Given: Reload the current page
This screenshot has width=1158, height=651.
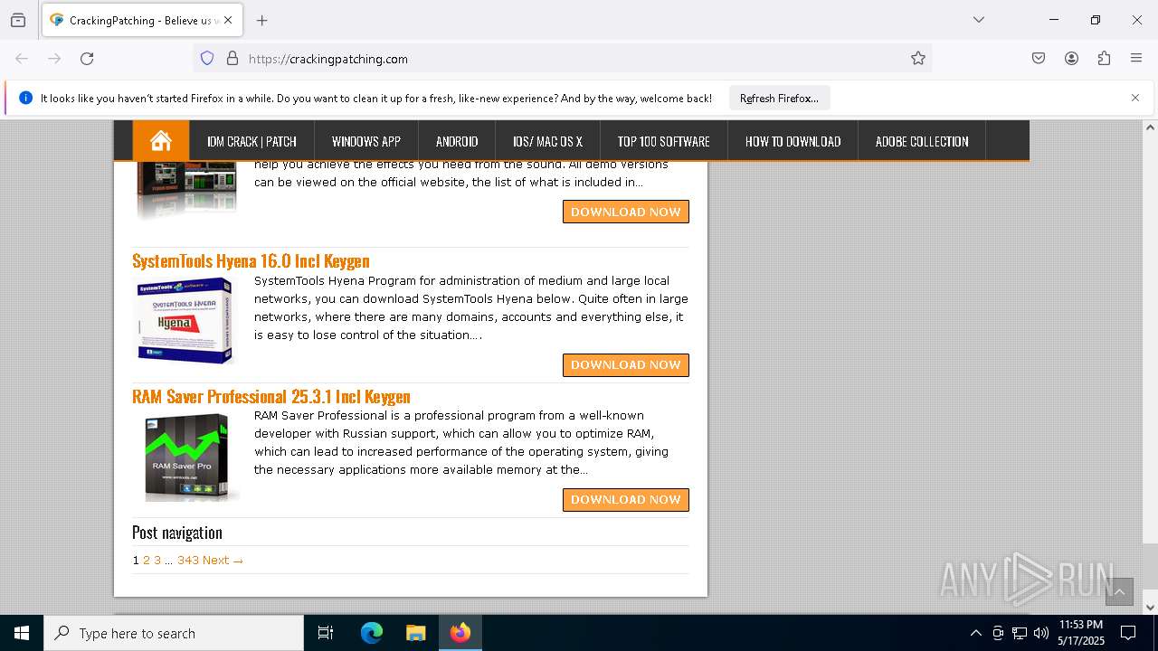Looking at the screenshot, I should click(x=87, y=59).
